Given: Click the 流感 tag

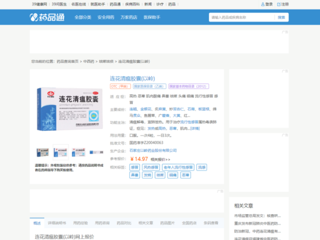Looking at the screenshot, I should tap(202, 167).
